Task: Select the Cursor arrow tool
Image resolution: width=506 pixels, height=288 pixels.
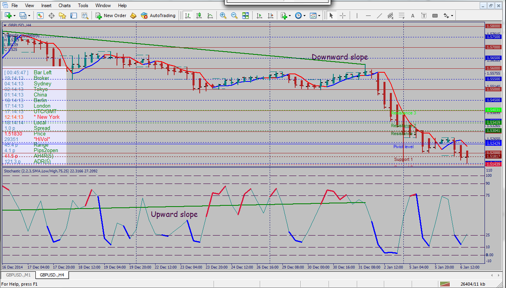Action: point(331,15)
